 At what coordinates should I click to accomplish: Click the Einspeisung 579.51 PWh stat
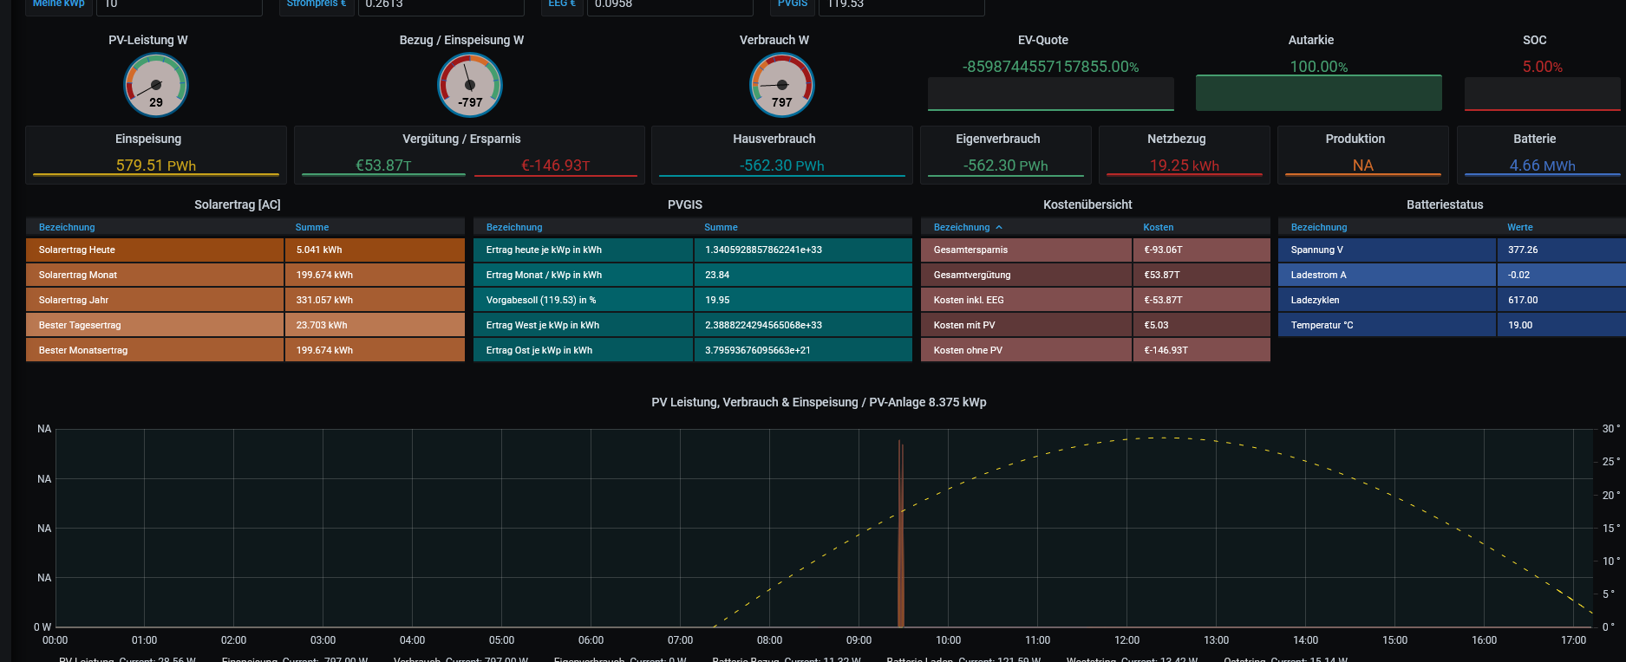coord(156,165)
